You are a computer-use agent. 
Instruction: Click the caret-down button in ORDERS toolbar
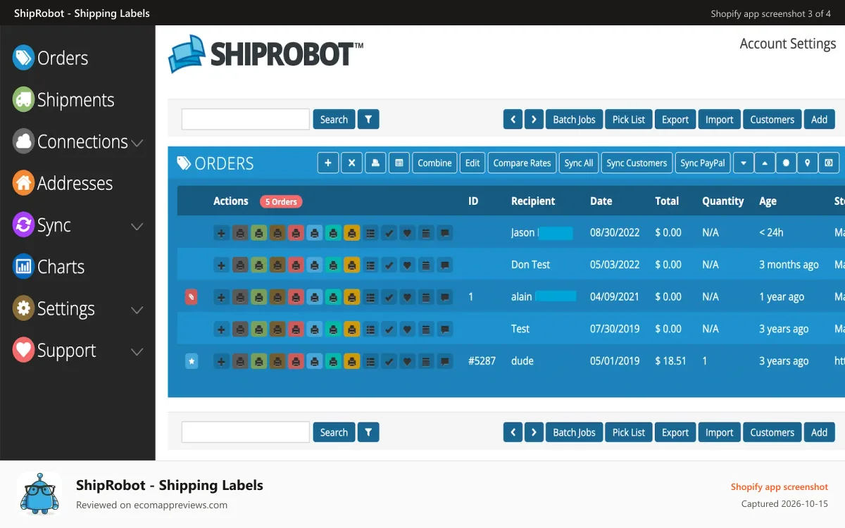743,163
